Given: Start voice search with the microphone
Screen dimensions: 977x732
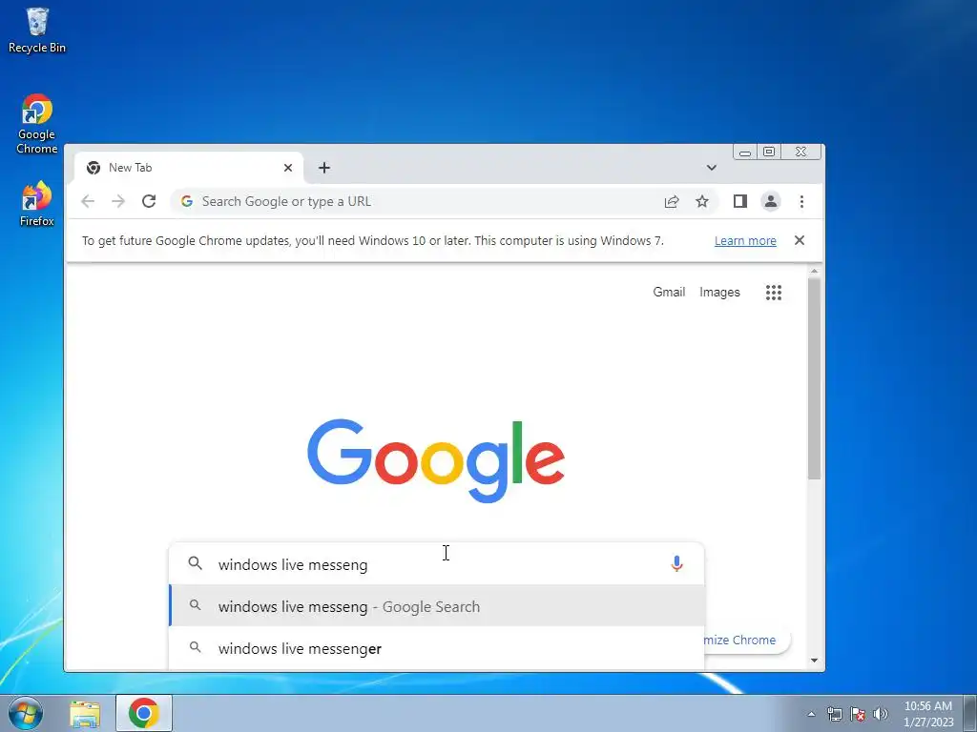Looking at the screenshot, I should coord(676,564).
